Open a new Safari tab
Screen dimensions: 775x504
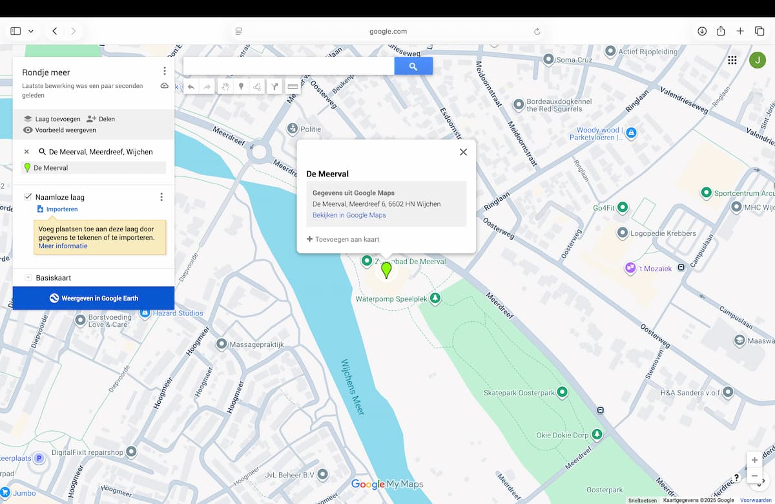740,31
